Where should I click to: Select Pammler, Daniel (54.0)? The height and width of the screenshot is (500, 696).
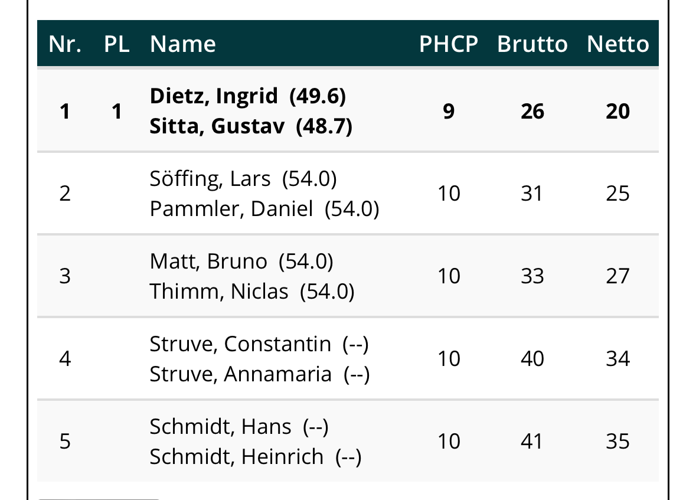pyautogui.click(x=264, y=209)
